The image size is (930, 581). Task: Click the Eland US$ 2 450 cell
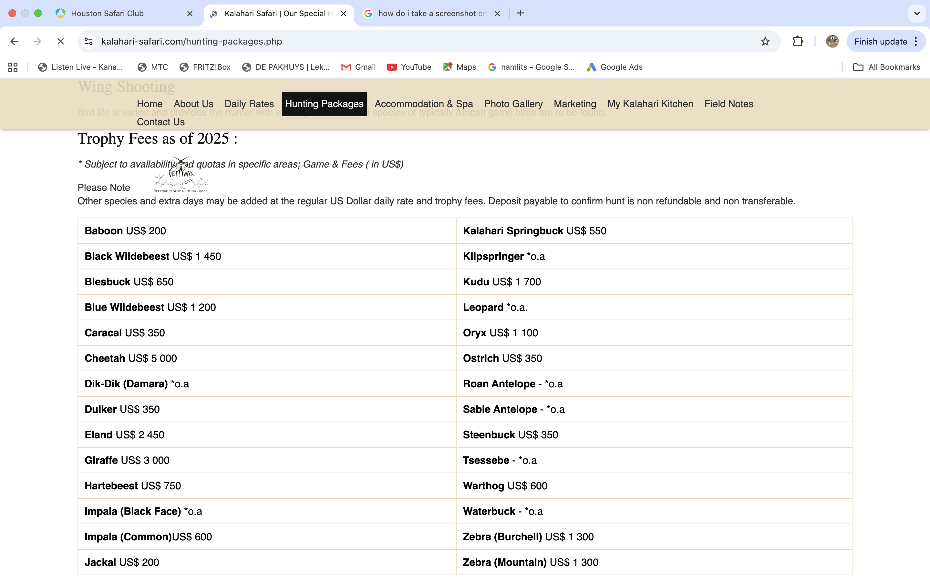pos(267,434)
